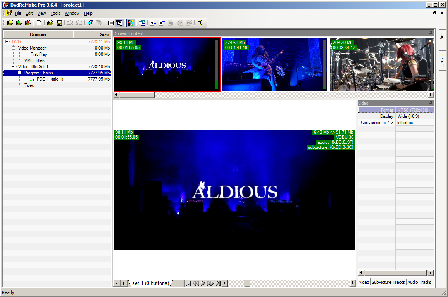Toggle the thumbnail view mode toolbar button
The image size is (448, 297).
click(x=119, y=23)
